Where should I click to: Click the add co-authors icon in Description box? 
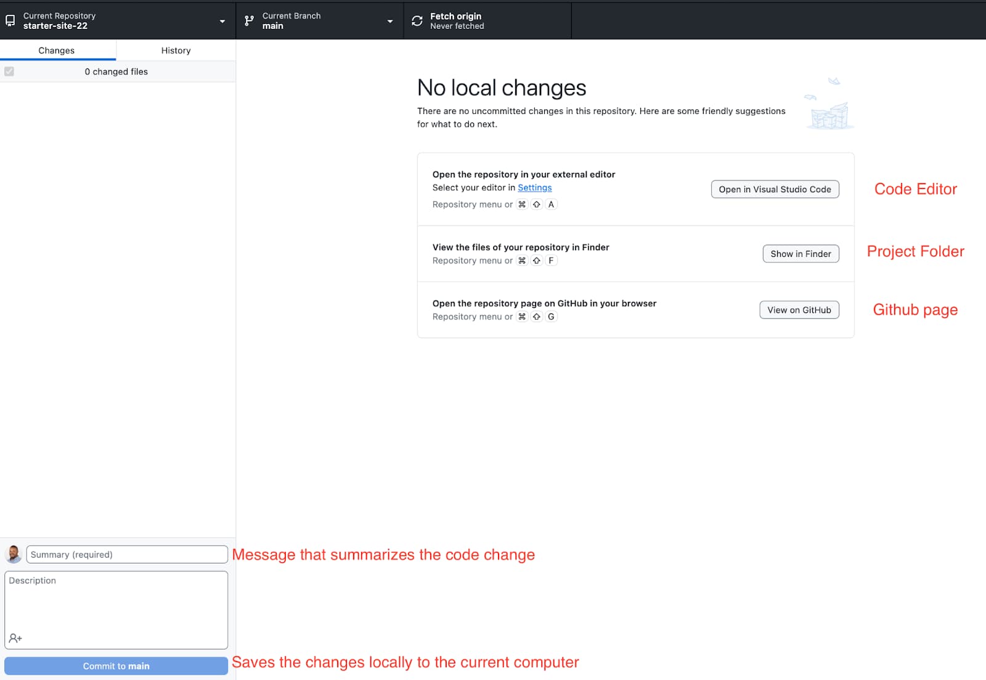15,638
